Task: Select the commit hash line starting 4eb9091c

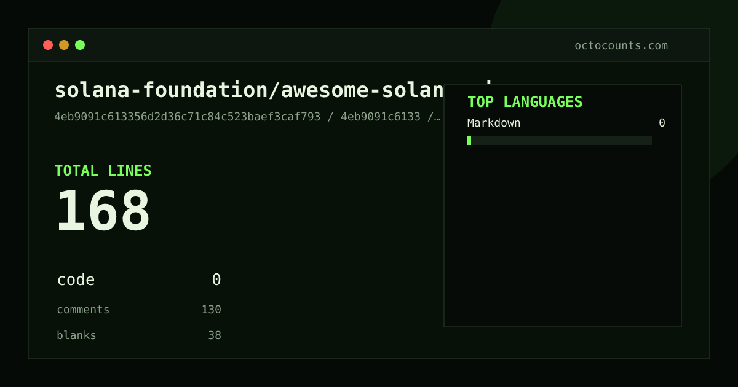Action: tap(248, 117)
